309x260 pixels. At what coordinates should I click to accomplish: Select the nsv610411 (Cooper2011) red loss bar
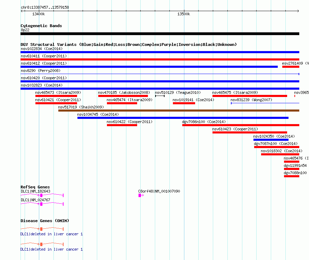tap(160, 59)
